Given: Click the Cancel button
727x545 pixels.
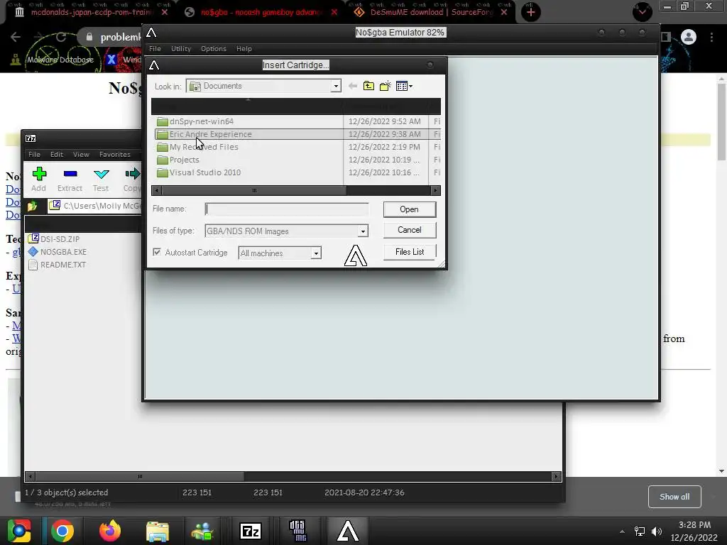Looking at the screenshot, I should (410, 230).
